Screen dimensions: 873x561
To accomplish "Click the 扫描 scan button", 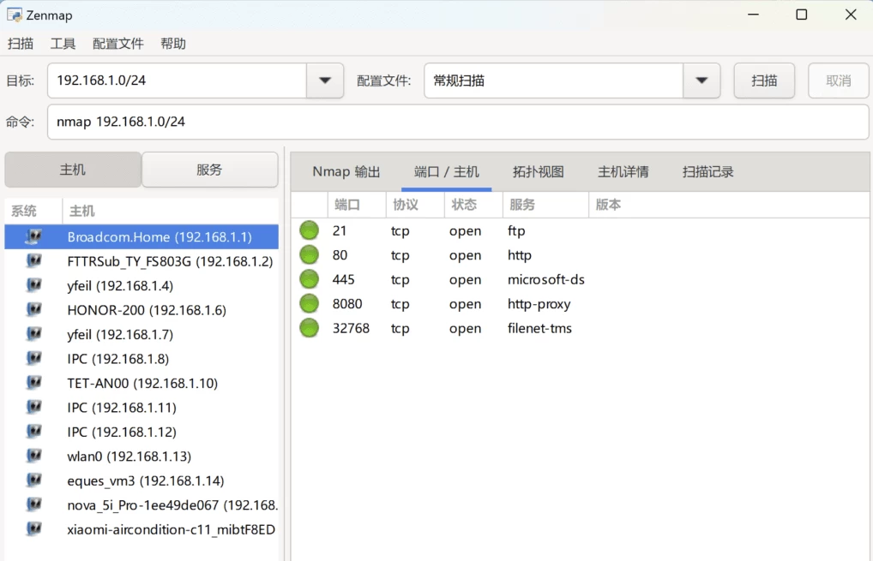I will (764, 81).
